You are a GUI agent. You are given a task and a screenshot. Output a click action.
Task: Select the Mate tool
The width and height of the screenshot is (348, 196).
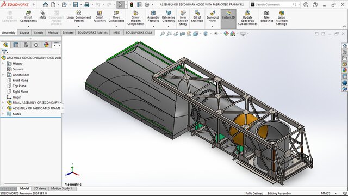42,15
